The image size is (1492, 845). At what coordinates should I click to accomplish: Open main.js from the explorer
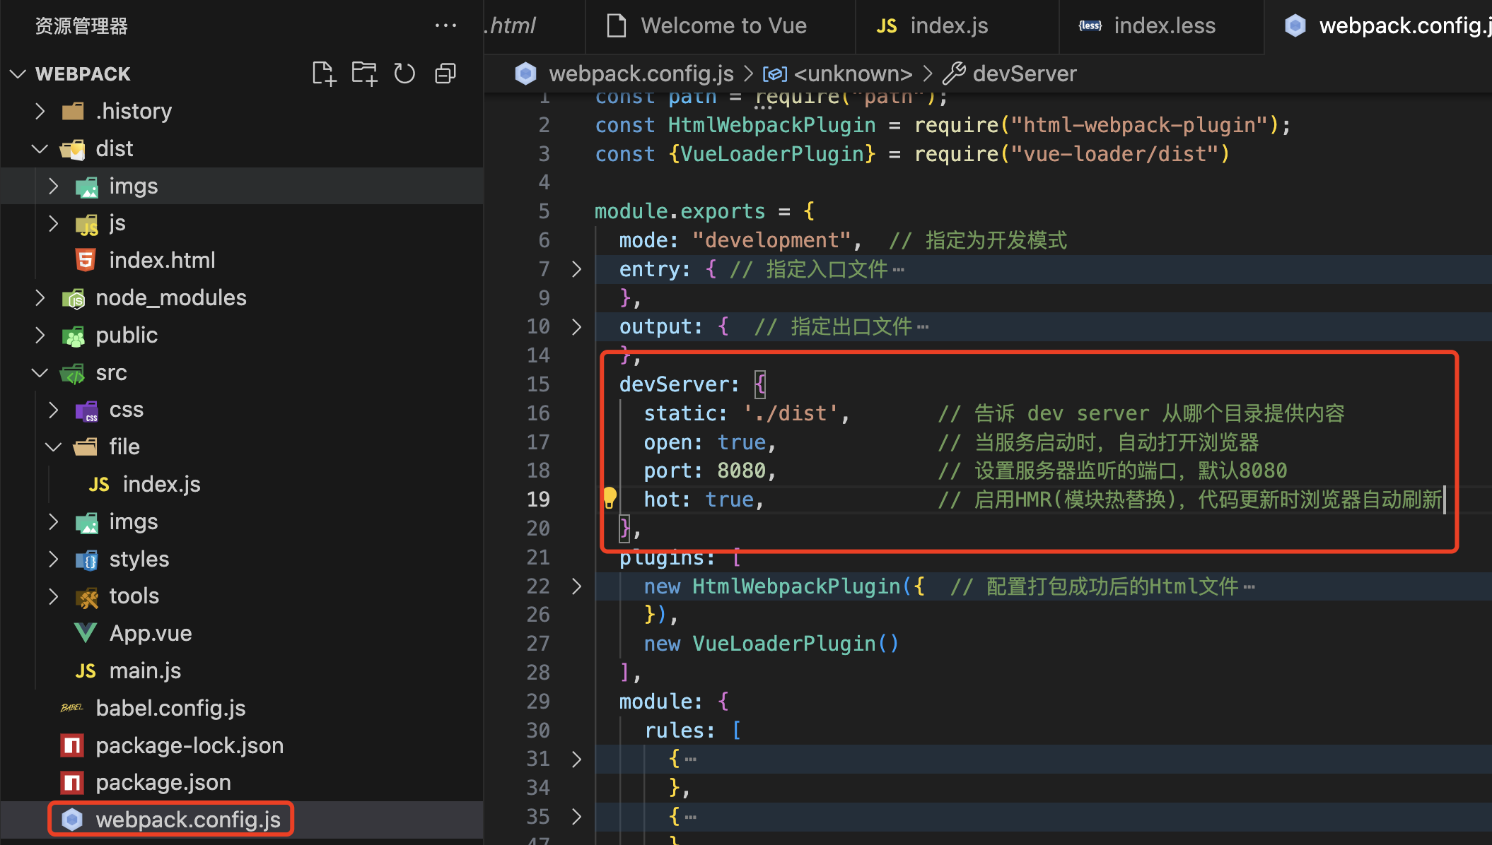[242, 670]
